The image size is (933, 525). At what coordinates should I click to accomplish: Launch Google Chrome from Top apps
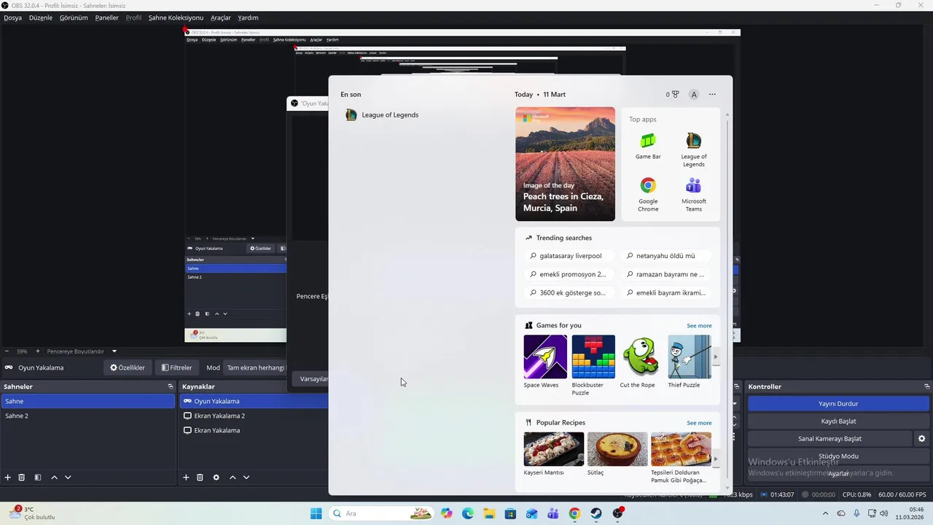pos(648,195)
